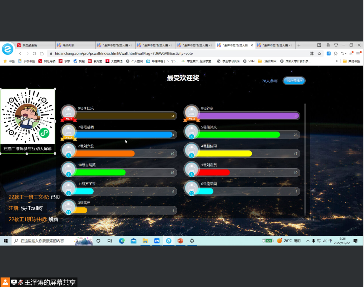Toggle the bookmark star for this page
Image resolution: width=364 pixels, height=287 pixels.
(320, 53)
